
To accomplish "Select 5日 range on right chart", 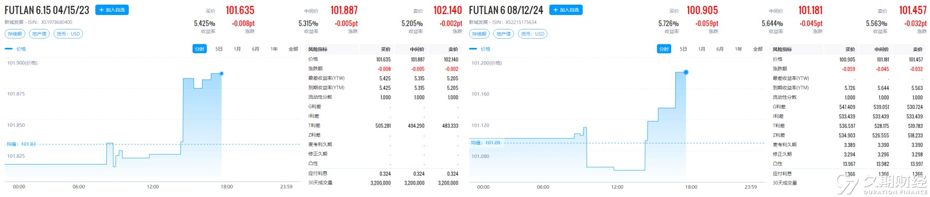I will coord(684,49).
